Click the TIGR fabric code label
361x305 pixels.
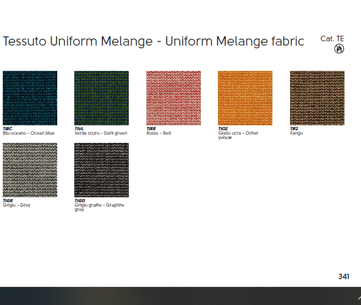pos(8,201)
